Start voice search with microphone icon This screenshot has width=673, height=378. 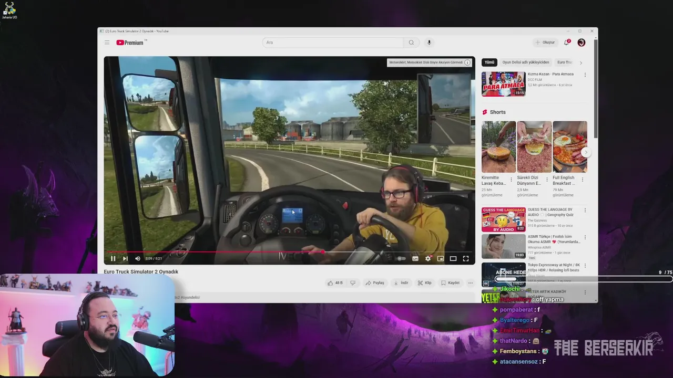tap(429, 43)
